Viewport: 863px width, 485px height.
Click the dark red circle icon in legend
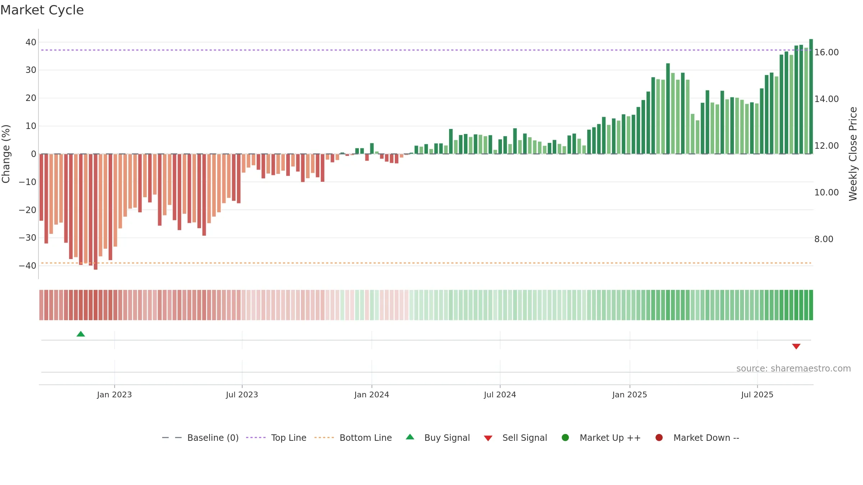pos(659,438)
